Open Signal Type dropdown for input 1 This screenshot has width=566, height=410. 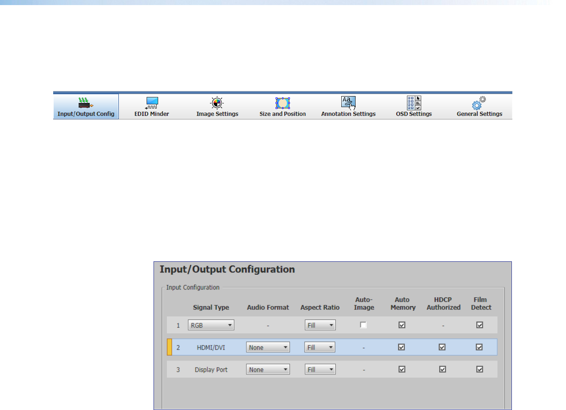point(211,325)
